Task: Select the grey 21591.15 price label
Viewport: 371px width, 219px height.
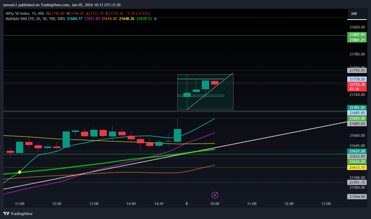Action: point(357,182)
